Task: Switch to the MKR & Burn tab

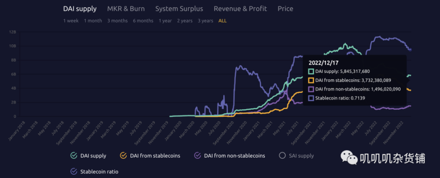Action: 126,9
